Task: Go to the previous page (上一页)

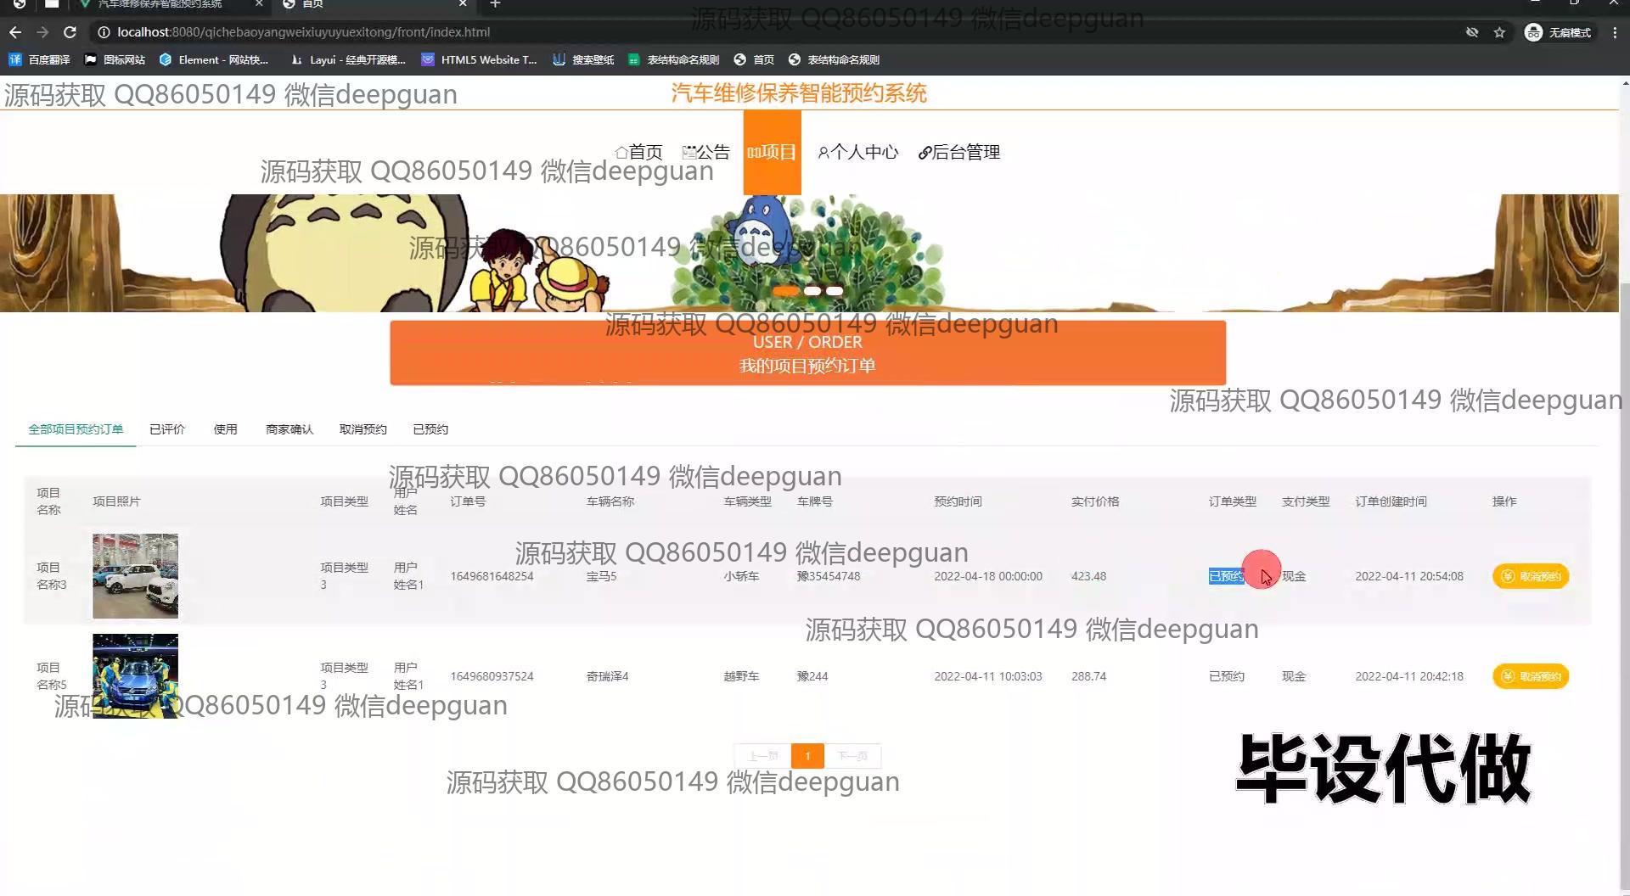Action: click(762, 755)
